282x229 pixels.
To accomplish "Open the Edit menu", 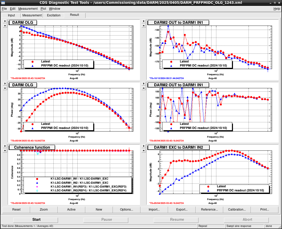I will (13, 9).
